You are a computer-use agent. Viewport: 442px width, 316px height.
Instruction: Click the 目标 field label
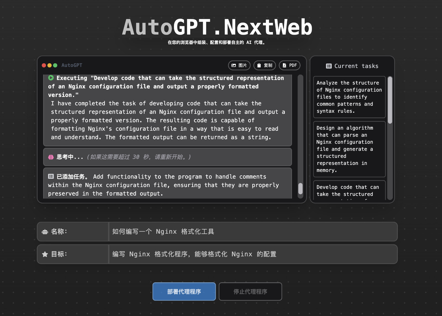tap(59, 254)
